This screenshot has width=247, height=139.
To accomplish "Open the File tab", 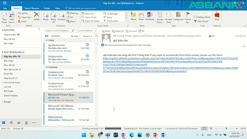I will point(5,8).
